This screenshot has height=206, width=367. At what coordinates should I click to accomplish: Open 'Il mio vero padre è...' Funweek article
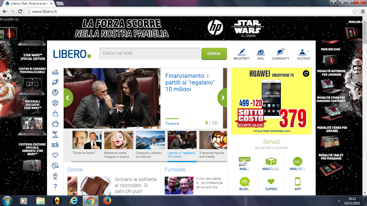(x=210, y=183)
